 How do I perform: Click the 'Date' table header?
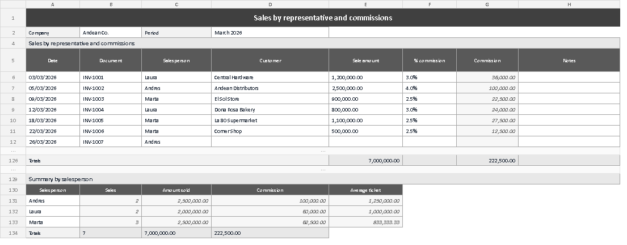coord(53,60)
